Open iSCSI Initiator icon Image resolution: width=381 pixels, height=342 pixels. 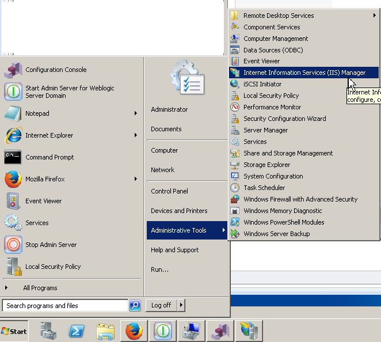tap(235, 84)
